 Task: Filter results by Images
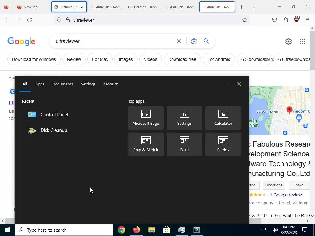point(126,59)
